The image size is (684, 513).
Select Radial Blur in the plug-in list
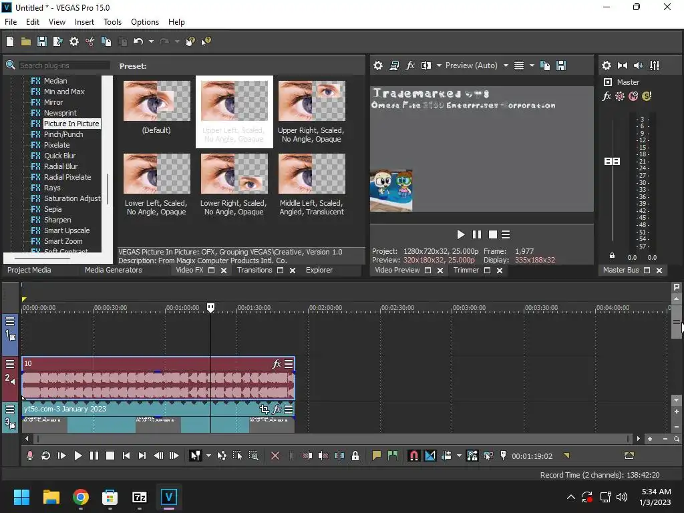pos(61,166)
